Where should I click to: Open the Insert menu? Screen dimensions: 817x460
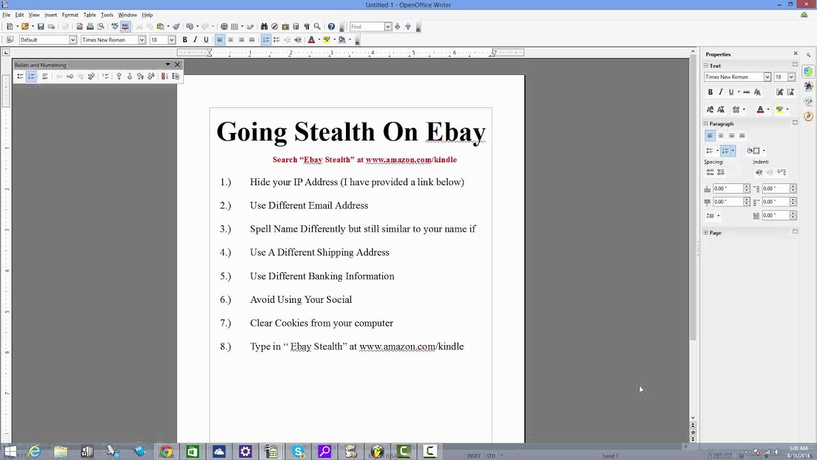51,15
